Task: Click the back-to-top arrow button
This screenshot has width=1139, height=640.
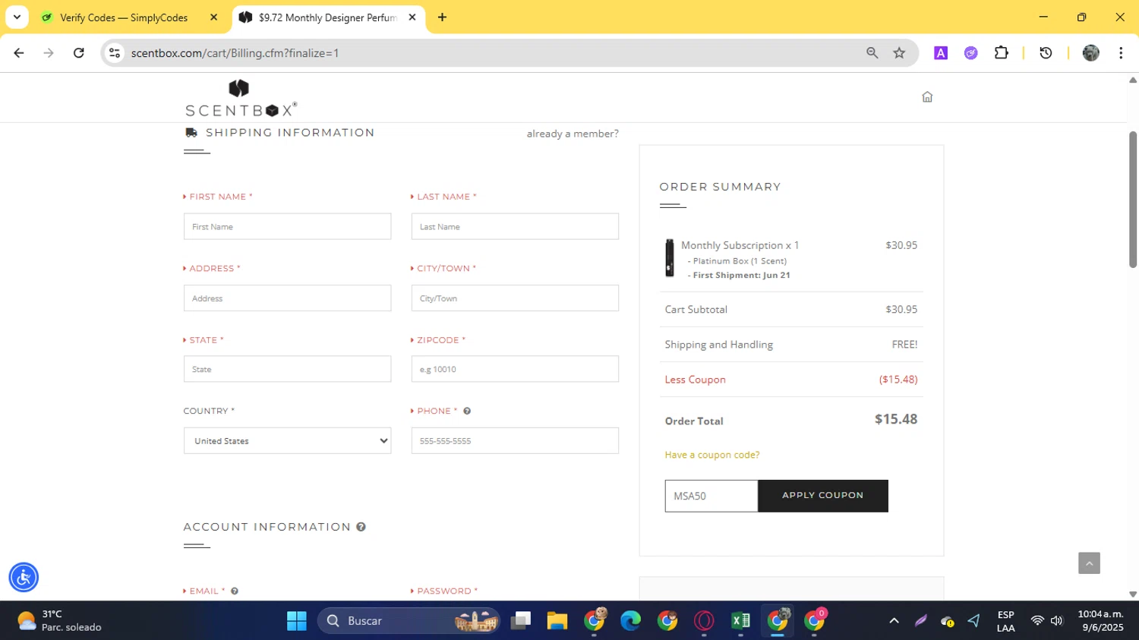Action: pos(1089,563)
